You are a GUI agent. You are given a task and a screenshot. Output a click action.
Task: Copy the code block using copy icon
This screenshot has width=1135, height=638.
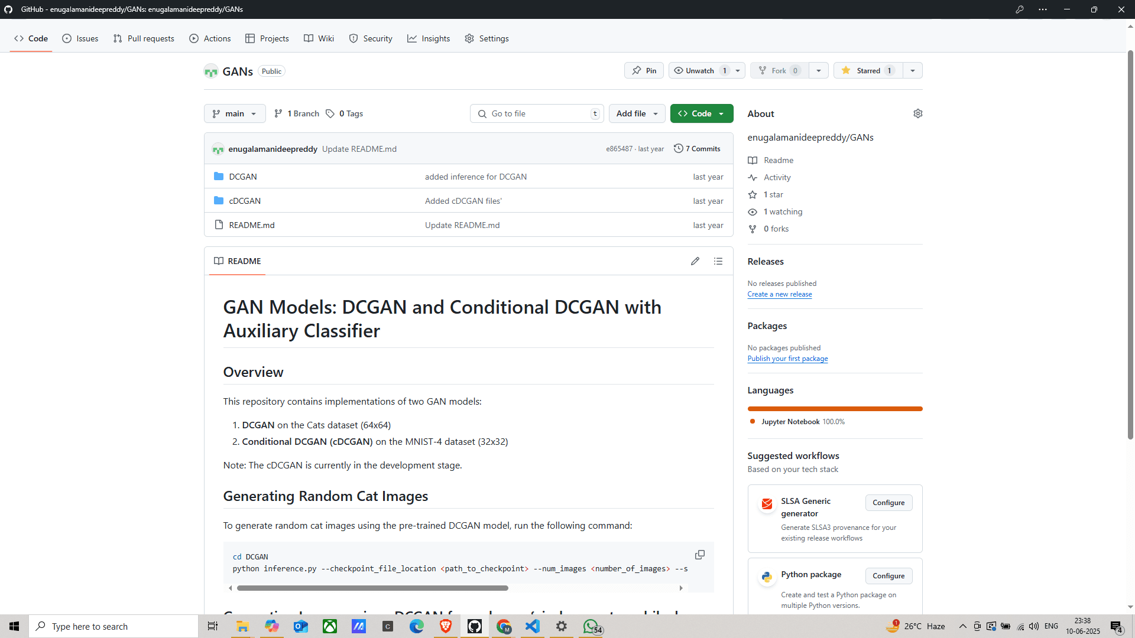[x=700, y=555]
